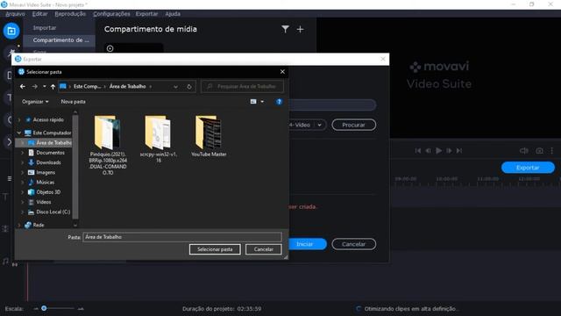The width and height of the screenshot is (561, 316).
Task: Select the Pinóquio (2021) folder
Action: (108, 145)
